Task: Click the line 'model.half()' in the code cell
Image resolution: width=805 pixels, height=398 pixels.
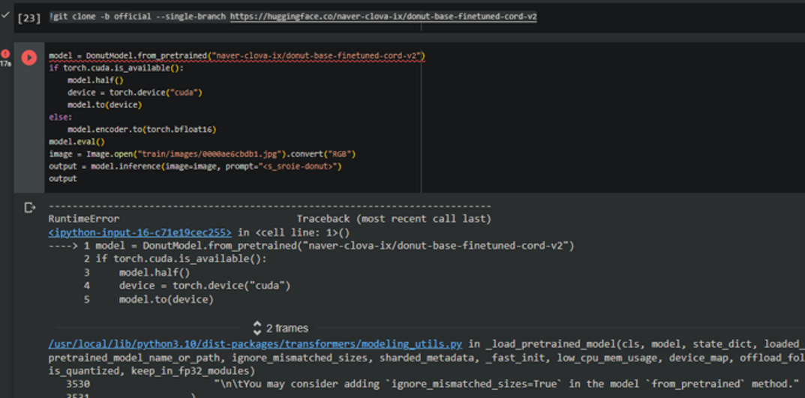Action: (95, 80)
